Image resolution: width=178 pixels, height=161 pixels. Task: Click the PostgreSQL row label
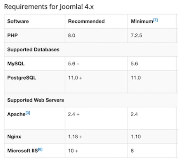(x=22, y=78)
